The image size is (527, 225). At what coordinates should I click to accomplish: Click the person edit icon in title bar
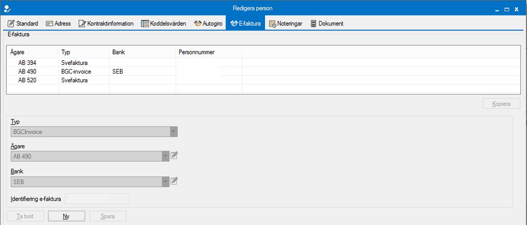(7, 8)
